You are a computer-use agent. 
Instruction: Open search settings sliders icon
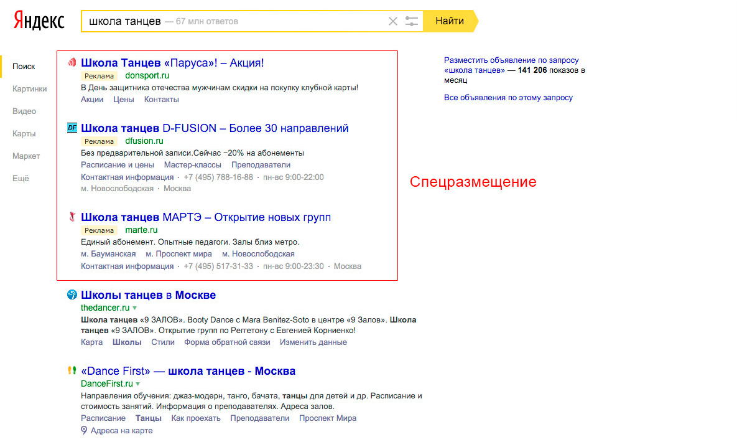tap(411, 21)
